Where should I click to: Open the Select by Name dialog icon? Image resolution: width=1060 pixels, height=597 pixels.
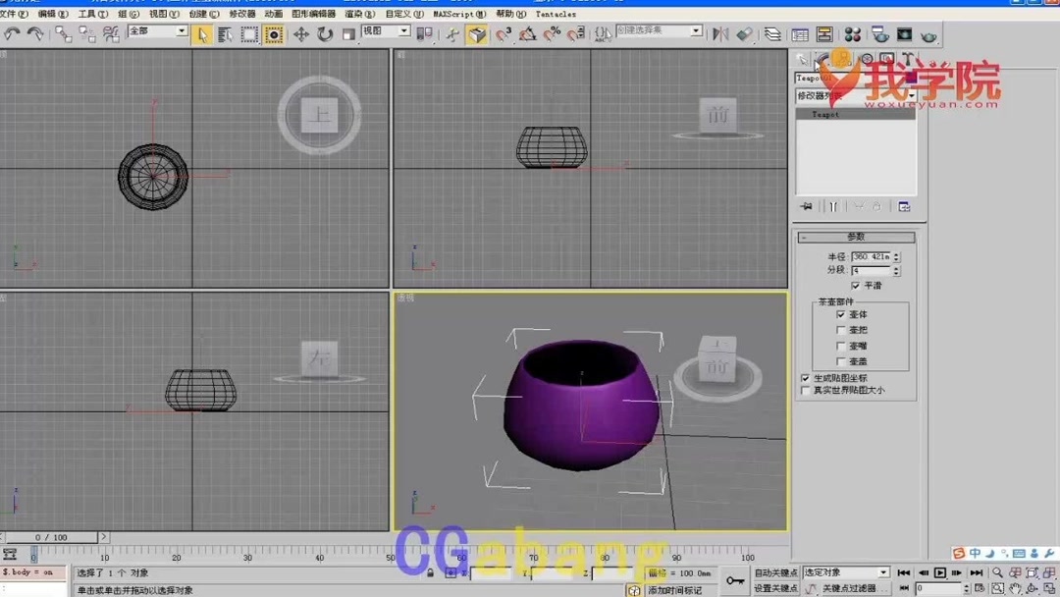pyautogui.click(x=224, y=32)
